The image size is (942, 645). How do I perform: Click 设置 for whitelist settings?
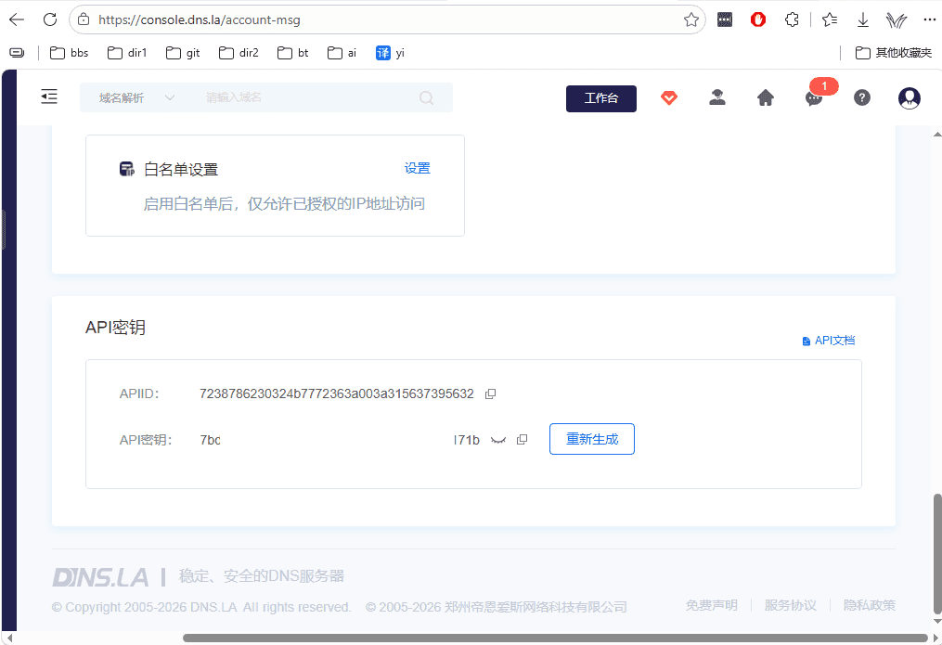[x=417, y=168]
